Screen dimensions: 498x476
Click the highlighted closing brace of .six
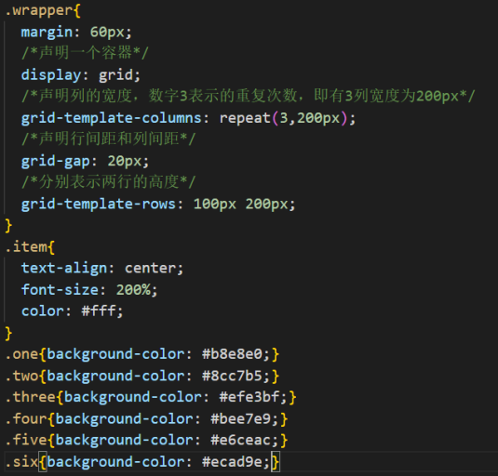pyautogui.click(x=276, y=462)
